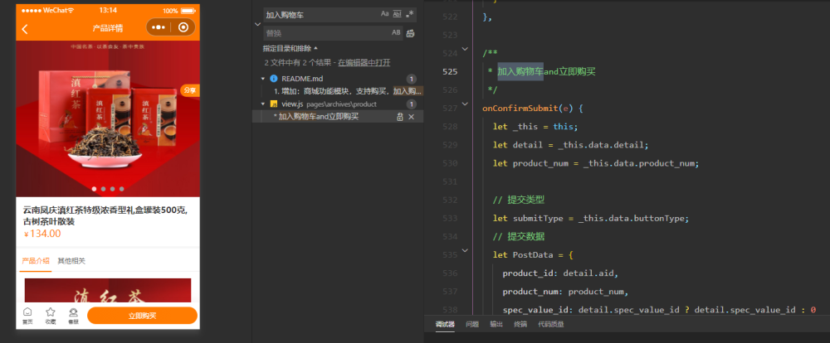Open the README.md result line about 商城功能模块
830x343 pixels.
coord(348,91)
